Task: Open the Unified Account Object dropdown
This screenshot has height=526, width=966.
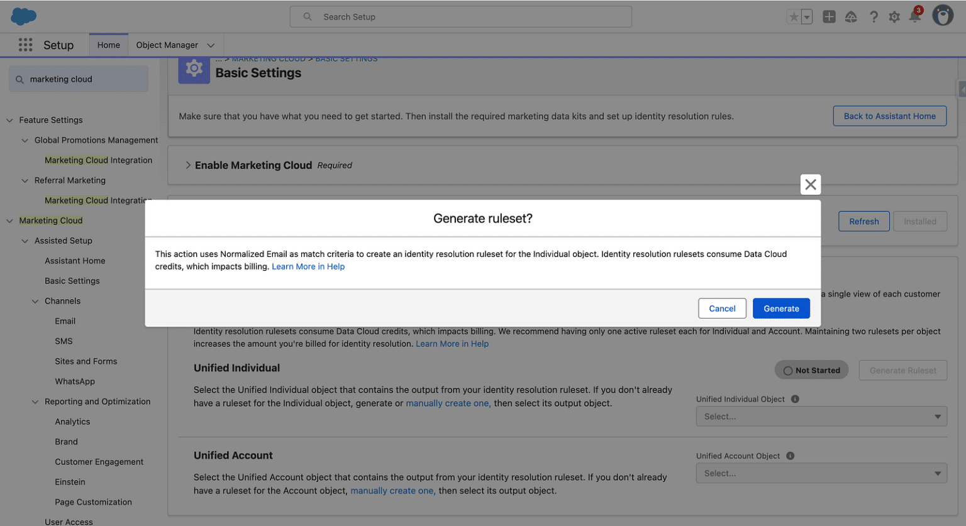Action: pyautogui.click(x=821, y=474)
